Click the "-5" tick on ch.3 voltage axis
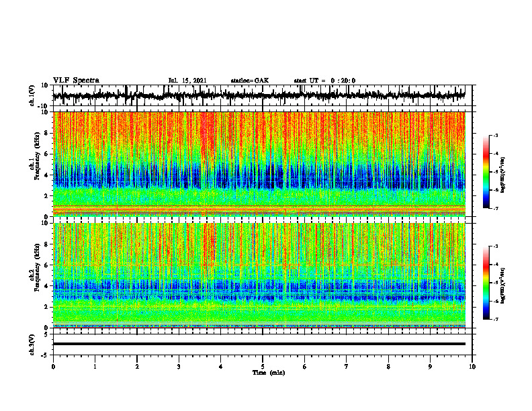Screen dimensions: 532x411 [x=46, y=355]
